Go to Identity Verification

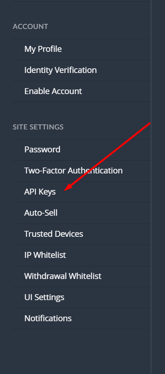click(82, 70)
